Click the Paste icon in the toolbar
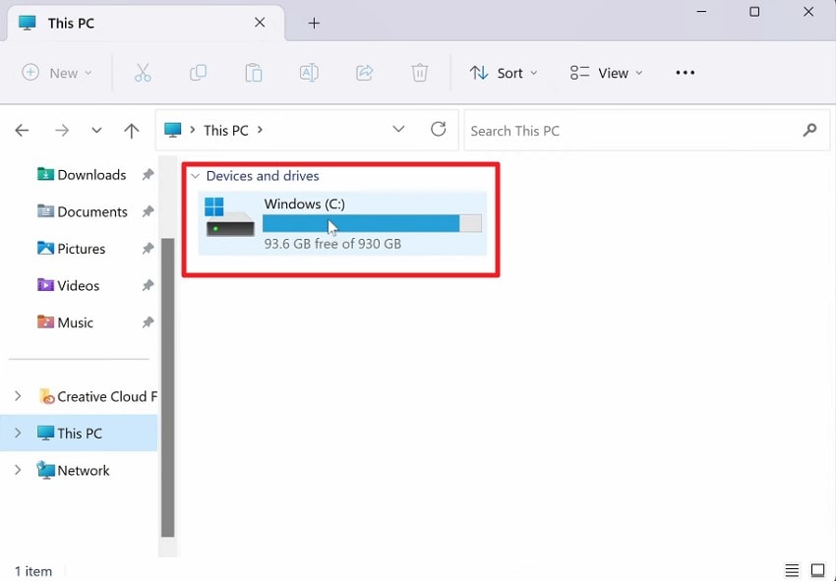Viewport: 836px width, 581px height. [254, 72]
